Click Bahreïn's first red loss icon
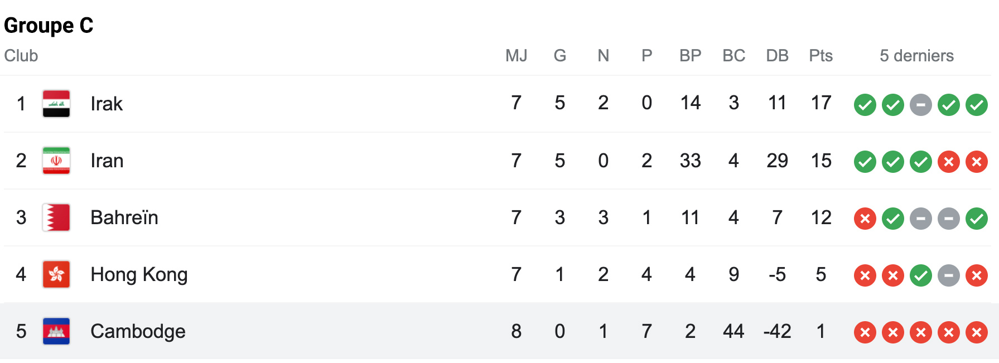The height and width of the screenshot is (363, 999). pyautogui.click(x=865, y=219)
